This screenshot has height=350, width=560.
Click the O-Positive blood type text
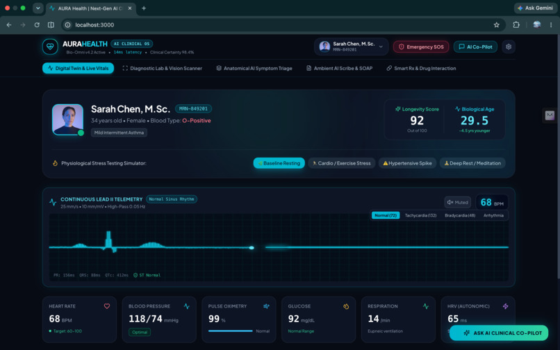(197, 120)
